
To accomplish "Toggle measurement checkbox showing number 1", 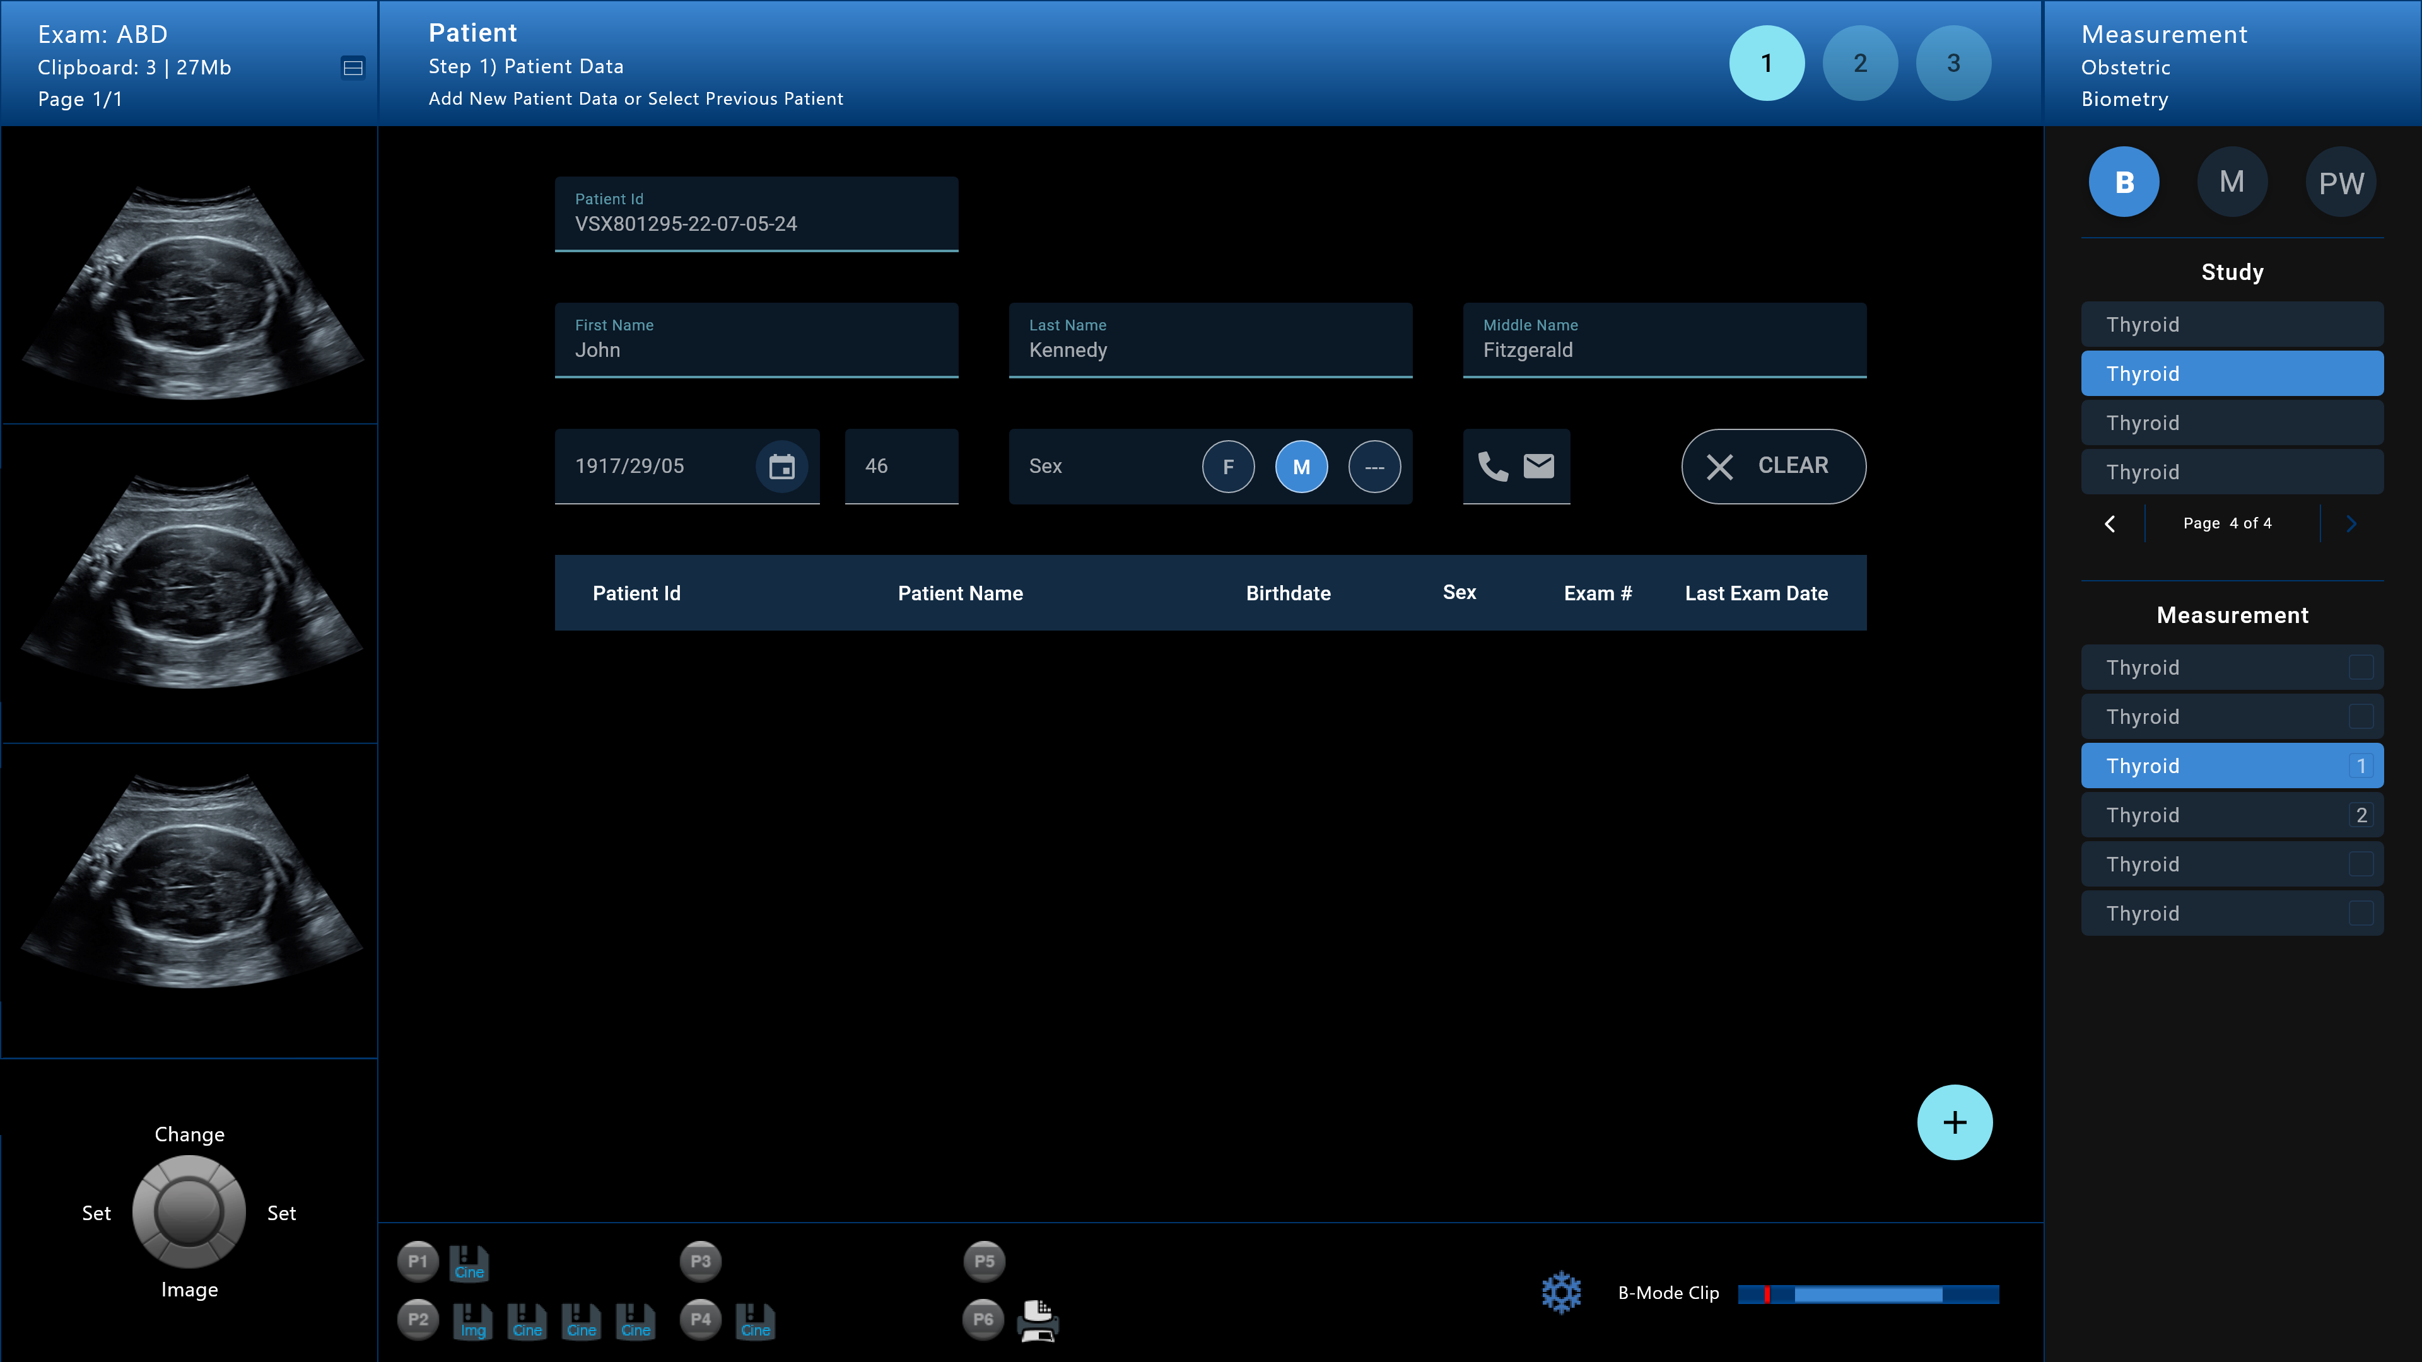I will coord(2361,766).
